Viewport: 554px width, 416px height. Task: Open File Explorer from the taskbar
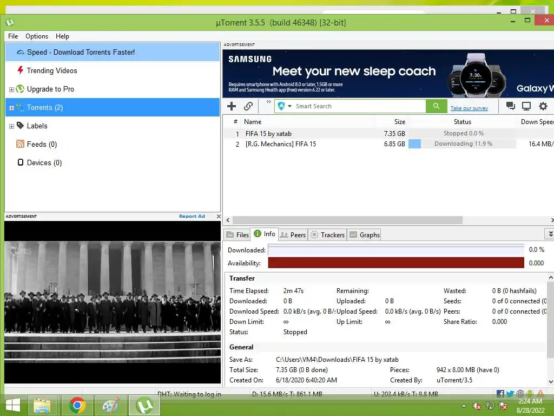point(42,405)
